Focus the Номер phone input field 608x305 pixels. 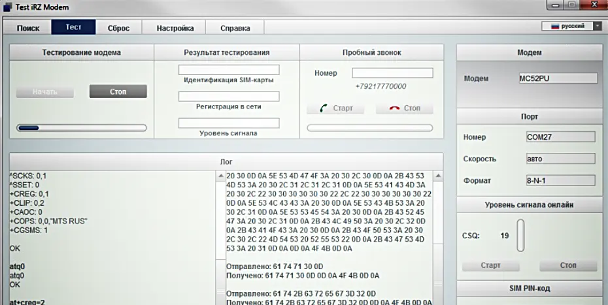coord(392,73)
